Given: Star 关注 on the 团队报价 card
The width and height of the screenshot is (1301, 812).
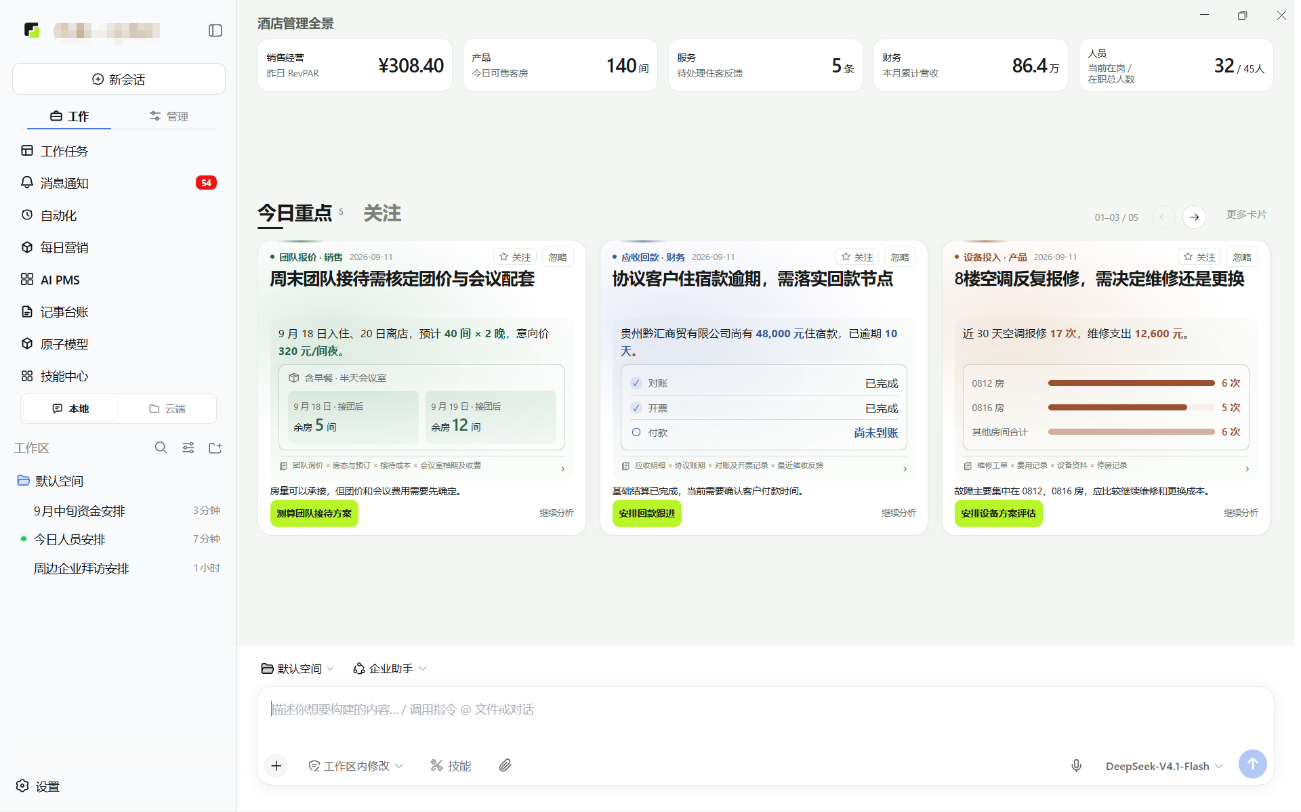Looking at the screenshot, I should pyautogui.click(x=515, y=257).
